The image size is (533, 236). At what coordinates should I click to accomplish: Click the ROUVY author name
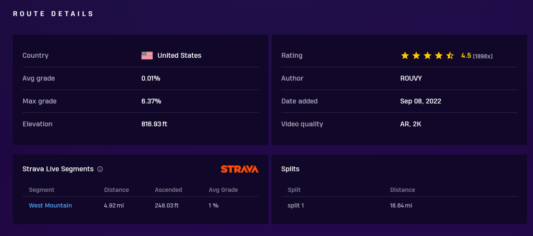point(405,78)
